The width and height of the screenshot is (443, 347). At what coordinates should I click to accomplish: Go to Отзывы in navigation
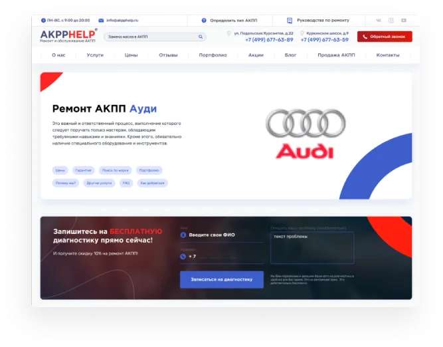(168, 55)
